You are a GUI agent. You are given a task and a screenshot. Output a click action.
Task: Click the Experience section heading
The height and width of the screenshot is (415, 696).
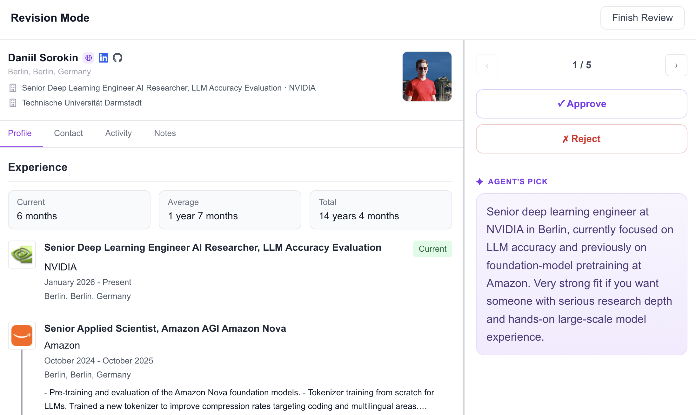click(38, 167)
